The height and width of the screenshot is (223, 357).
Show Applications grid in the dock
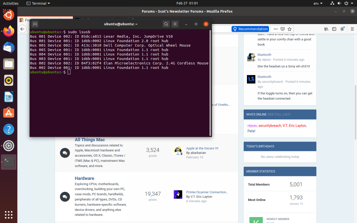point(9,214)
